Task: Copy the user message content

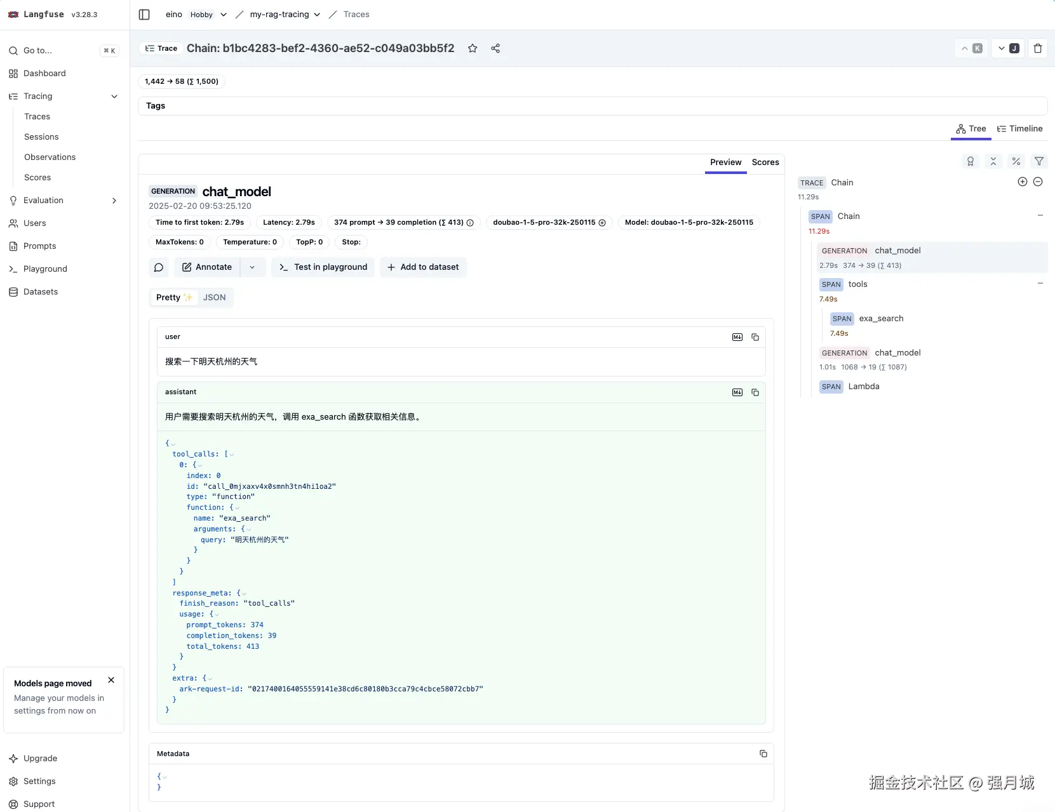Action: click(755, 337)
